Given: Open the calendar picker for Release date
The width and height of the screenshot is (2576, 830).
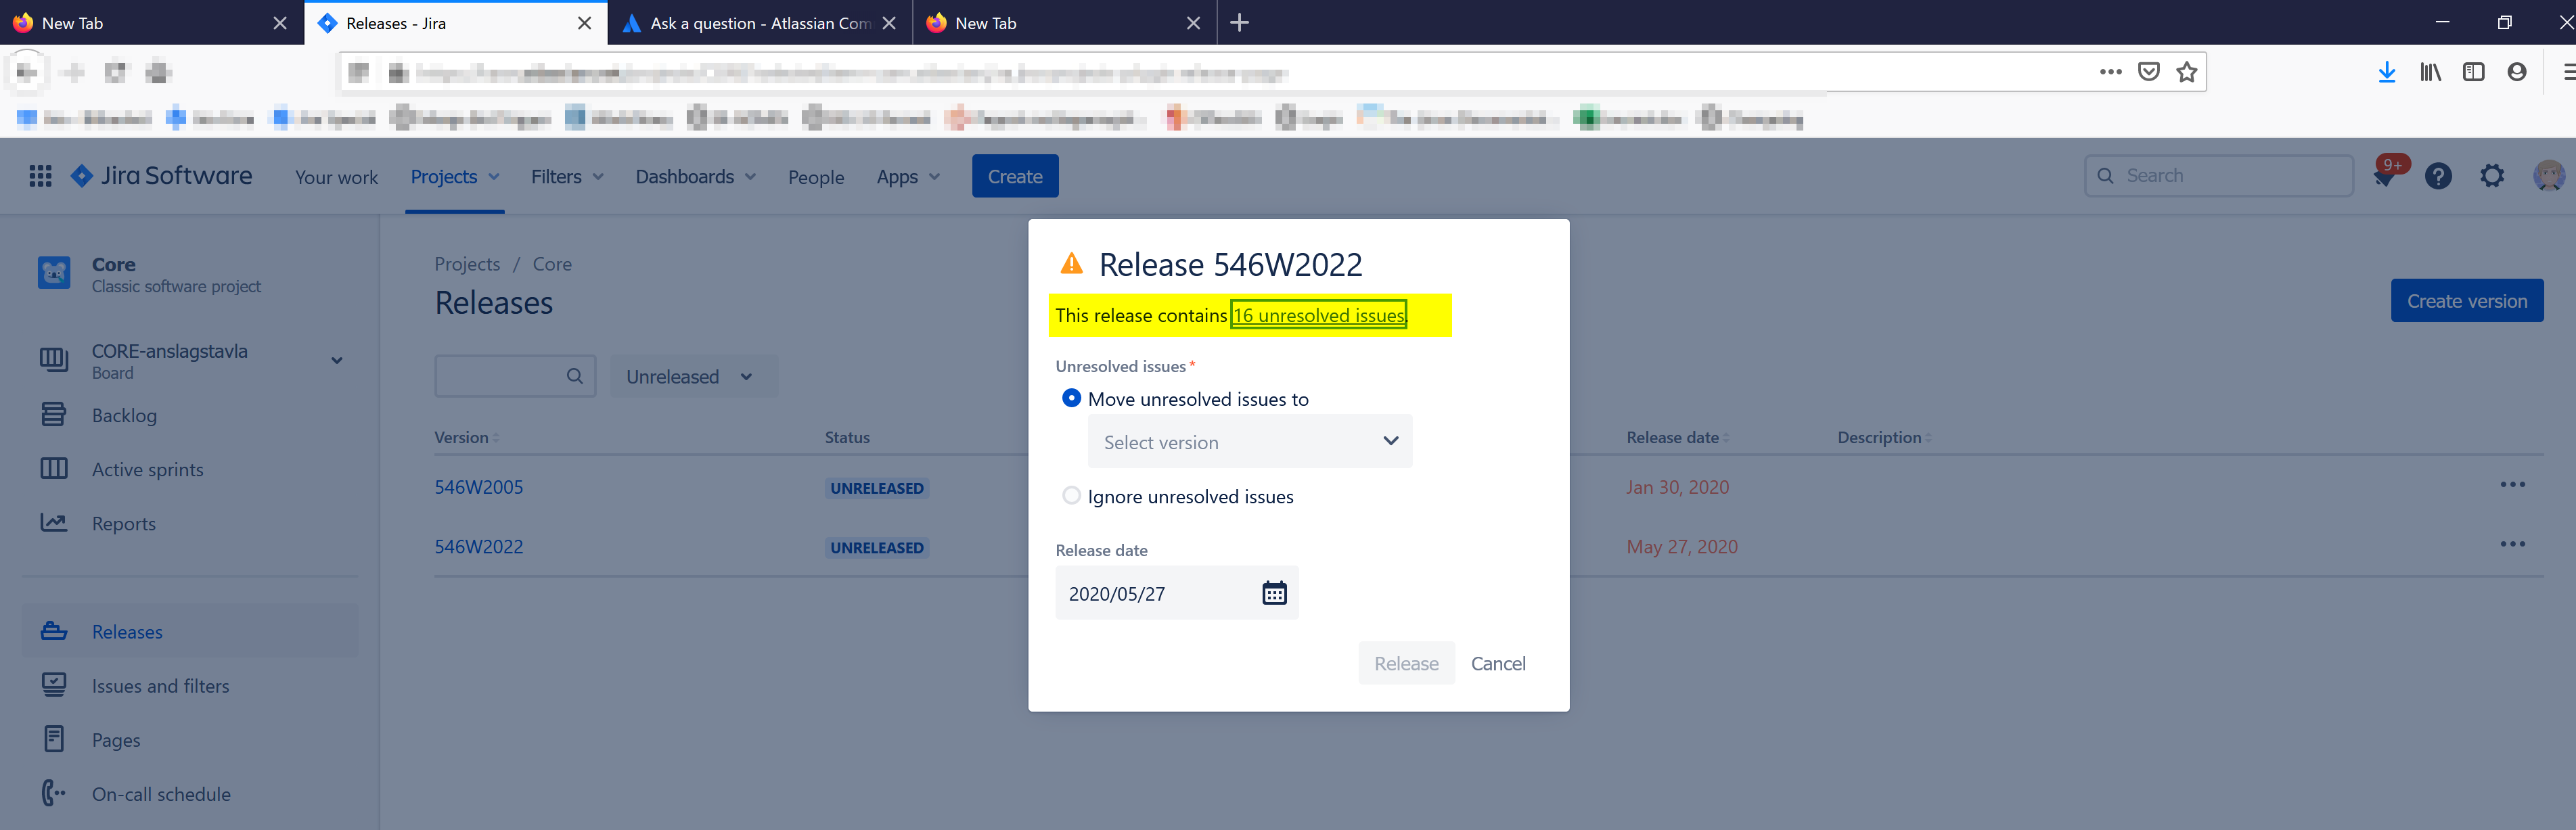Looking at the screenshot, I should pos(1274,593).
